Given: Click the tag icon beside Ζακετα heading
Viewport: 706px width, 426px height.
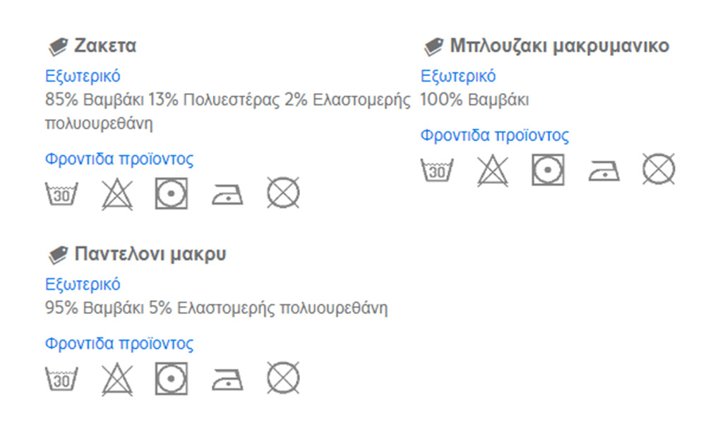Looking at the screenshot, I should tap(58, 47).
